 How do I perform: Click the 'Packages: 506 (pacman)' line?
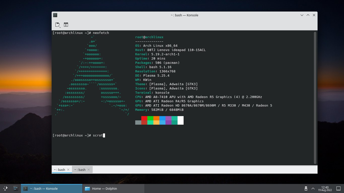tap(157, 63)
